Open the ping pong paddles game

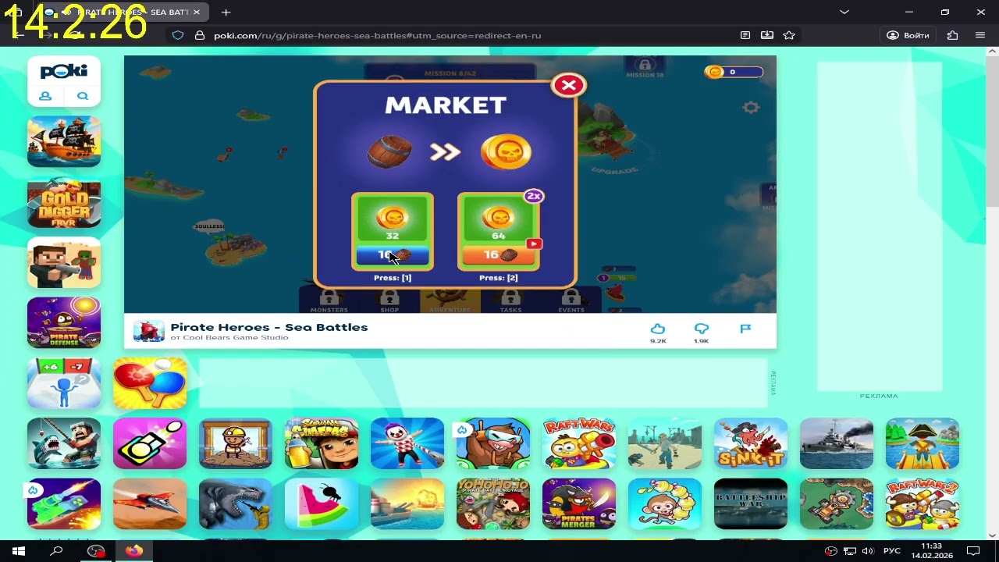click(x=150, y=383)
